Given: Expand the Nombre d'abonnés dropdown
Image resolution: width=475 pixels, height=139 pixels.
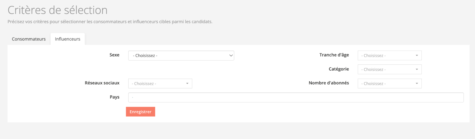Looking at the screenshot, I should tap(386, 84).
